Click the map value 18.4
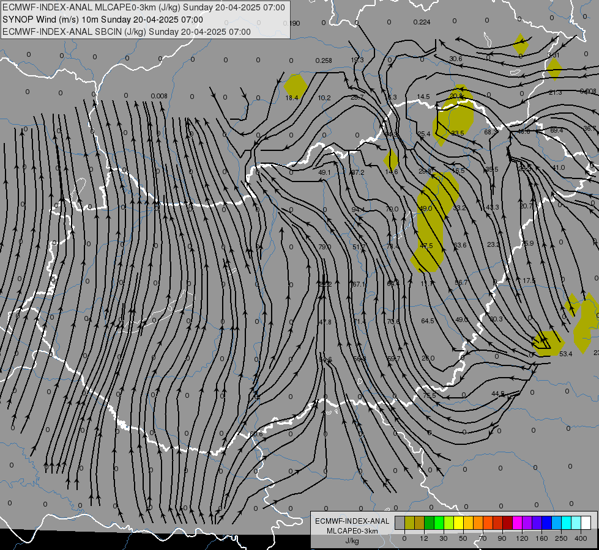 (292, 98)
